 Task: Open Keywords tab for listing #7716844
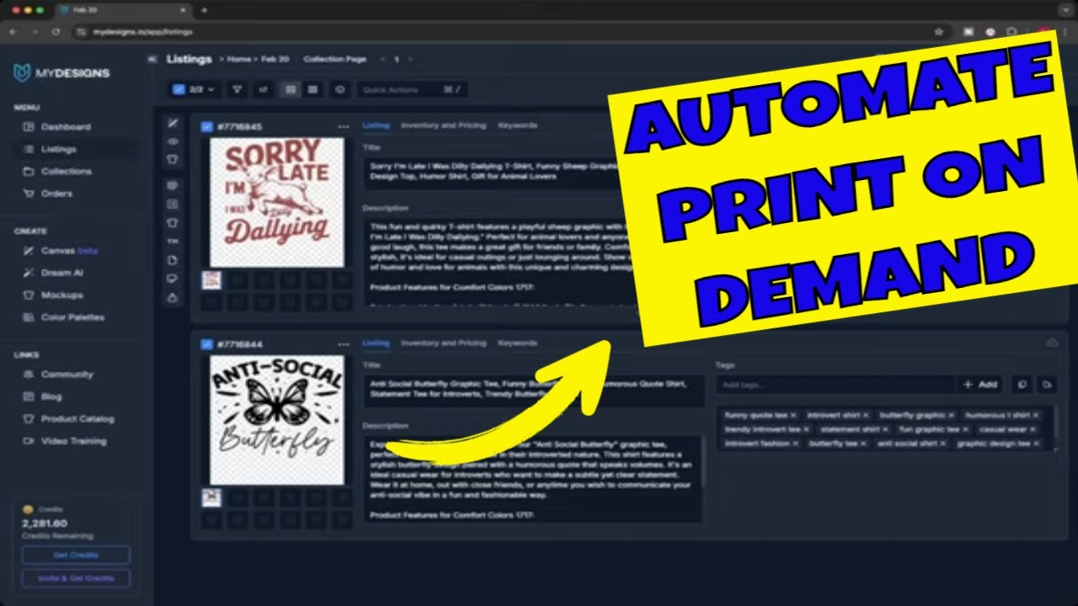tap(517, 343)
